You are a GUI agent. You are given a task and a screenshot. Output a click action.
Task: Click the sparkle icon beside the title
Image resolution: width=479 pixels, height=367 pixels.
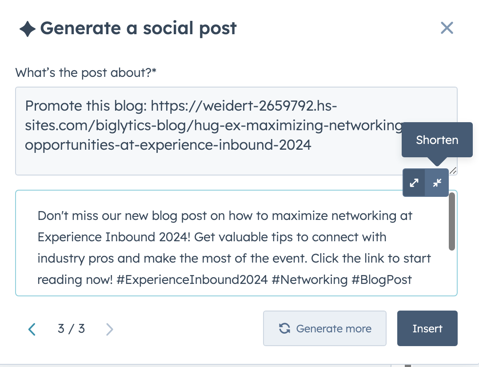pos(27,28)
